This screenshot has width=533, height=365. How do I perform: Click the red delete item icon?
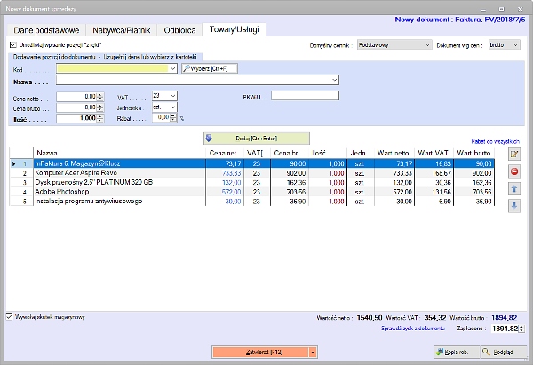pyautogui.click(x=514, y=171)
